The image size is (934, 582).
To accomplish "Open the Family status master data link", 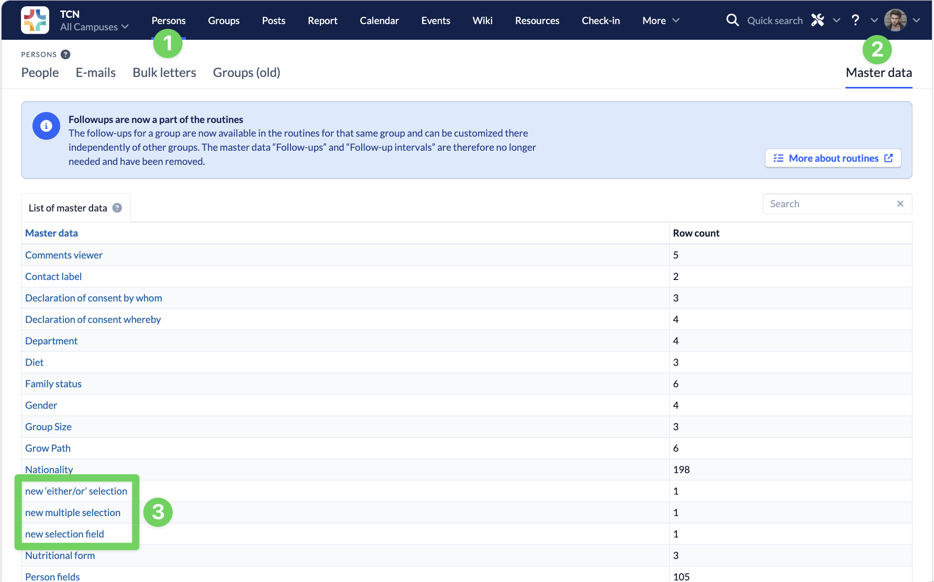I will point(53,384).
